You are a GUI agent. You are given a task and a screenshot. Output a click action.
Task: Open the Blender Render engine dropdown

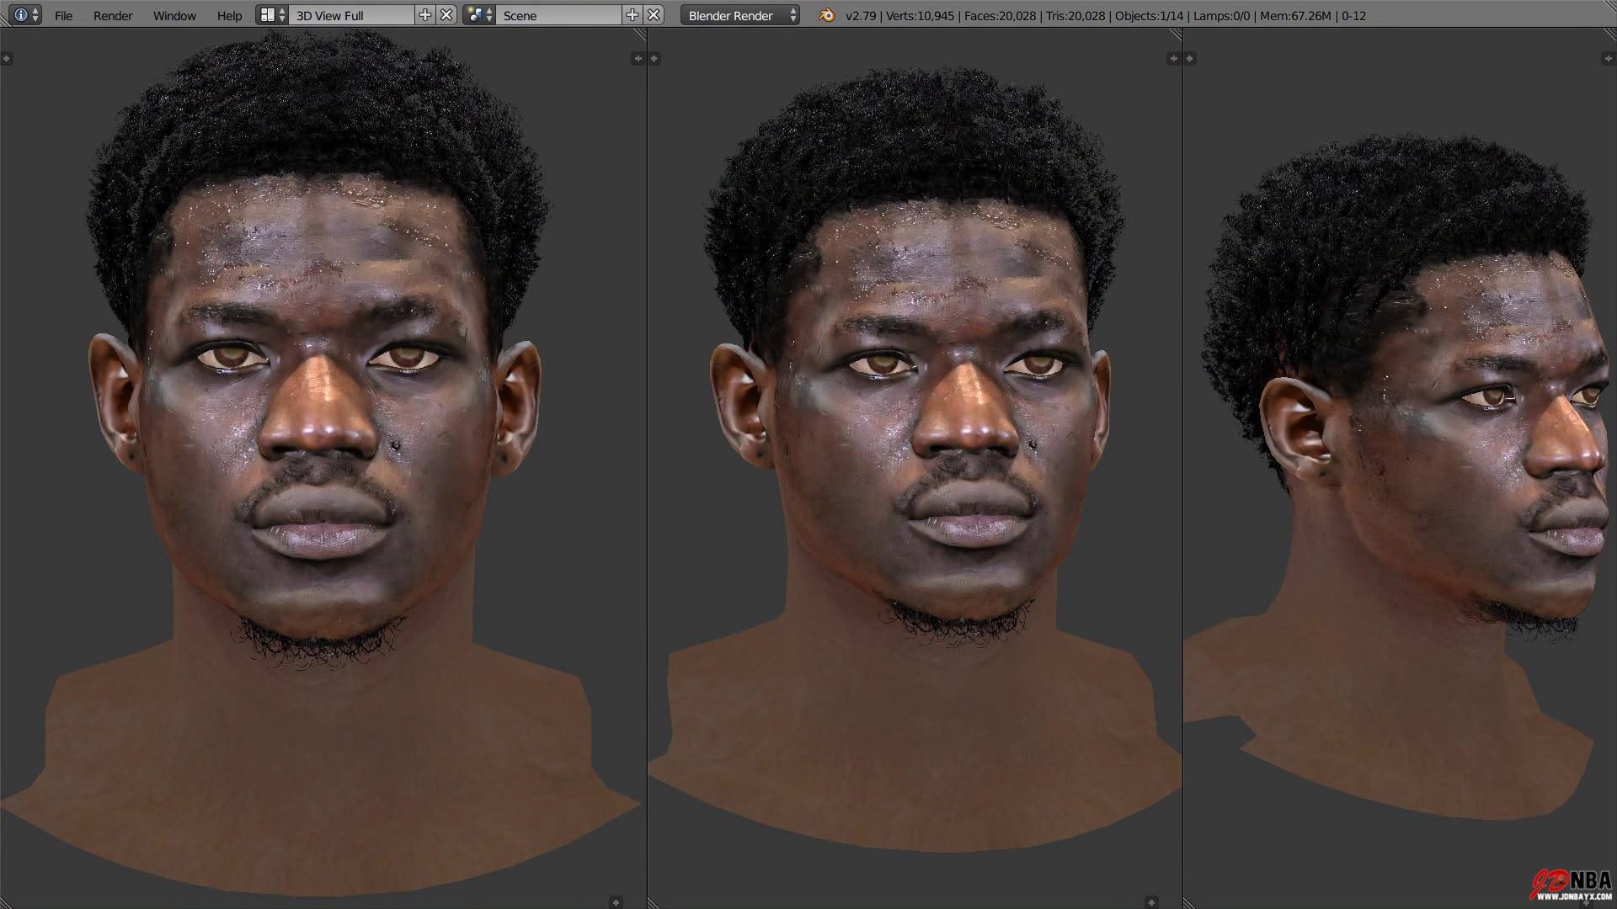[740, 15]
